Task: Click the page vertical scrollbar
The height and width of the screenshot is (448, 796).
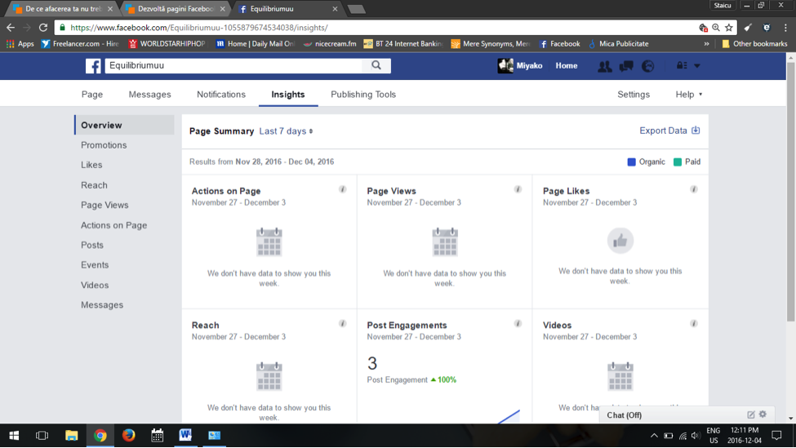Action: (x=790, y=192)
